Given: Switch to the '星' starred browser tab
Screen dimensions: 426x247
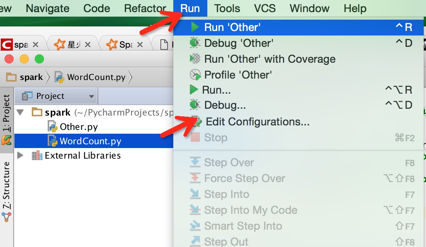Looking at the screenshot, I should (x=74, y=45).
